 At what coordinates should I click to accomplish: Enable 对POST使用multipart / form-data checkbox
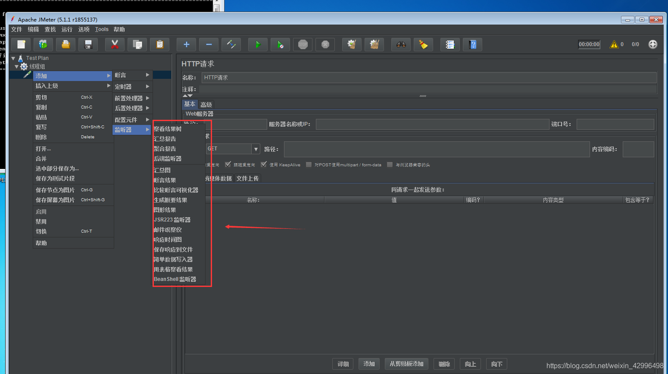click(x=309, y=164)
